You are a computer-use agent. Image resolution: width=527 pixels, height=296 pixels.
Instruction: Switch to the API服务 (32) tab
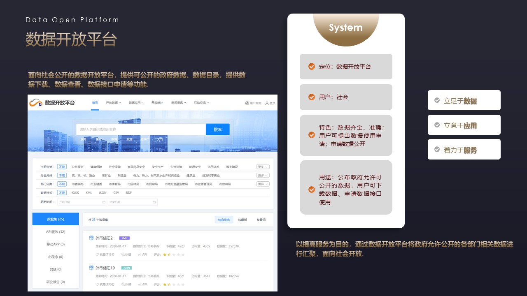tap(56, 232)
